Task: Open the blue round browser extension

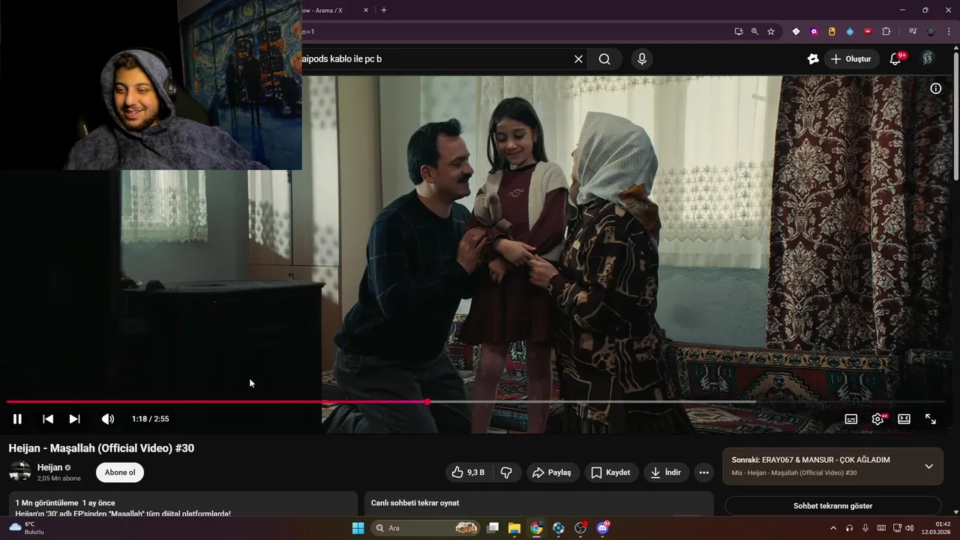Action: click(x=850, y=31)
